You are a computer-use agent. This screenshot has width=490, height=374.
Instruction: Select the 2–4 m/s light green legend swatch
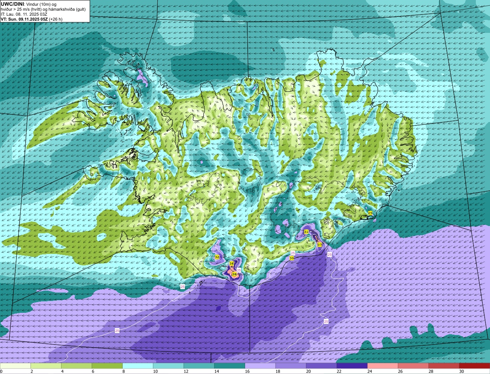[46, 366]
